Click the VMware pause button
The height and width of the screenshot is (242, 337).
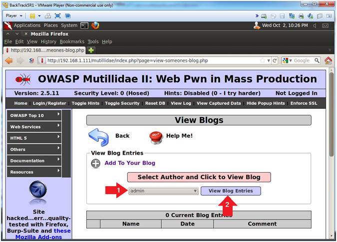click(32, 16)
